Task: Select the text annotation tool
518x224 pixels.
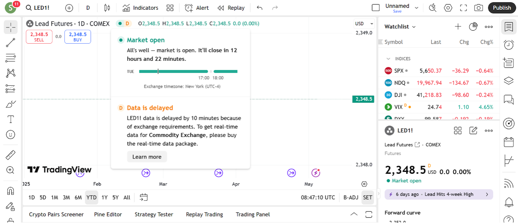Action: (x=11, y=119)
